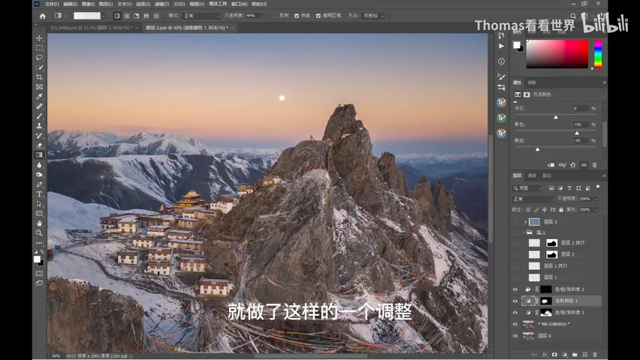640x360 pixels.
Task: Choose the linear gradient style icon
Action: pyautogui.click(x=117, y=16)
